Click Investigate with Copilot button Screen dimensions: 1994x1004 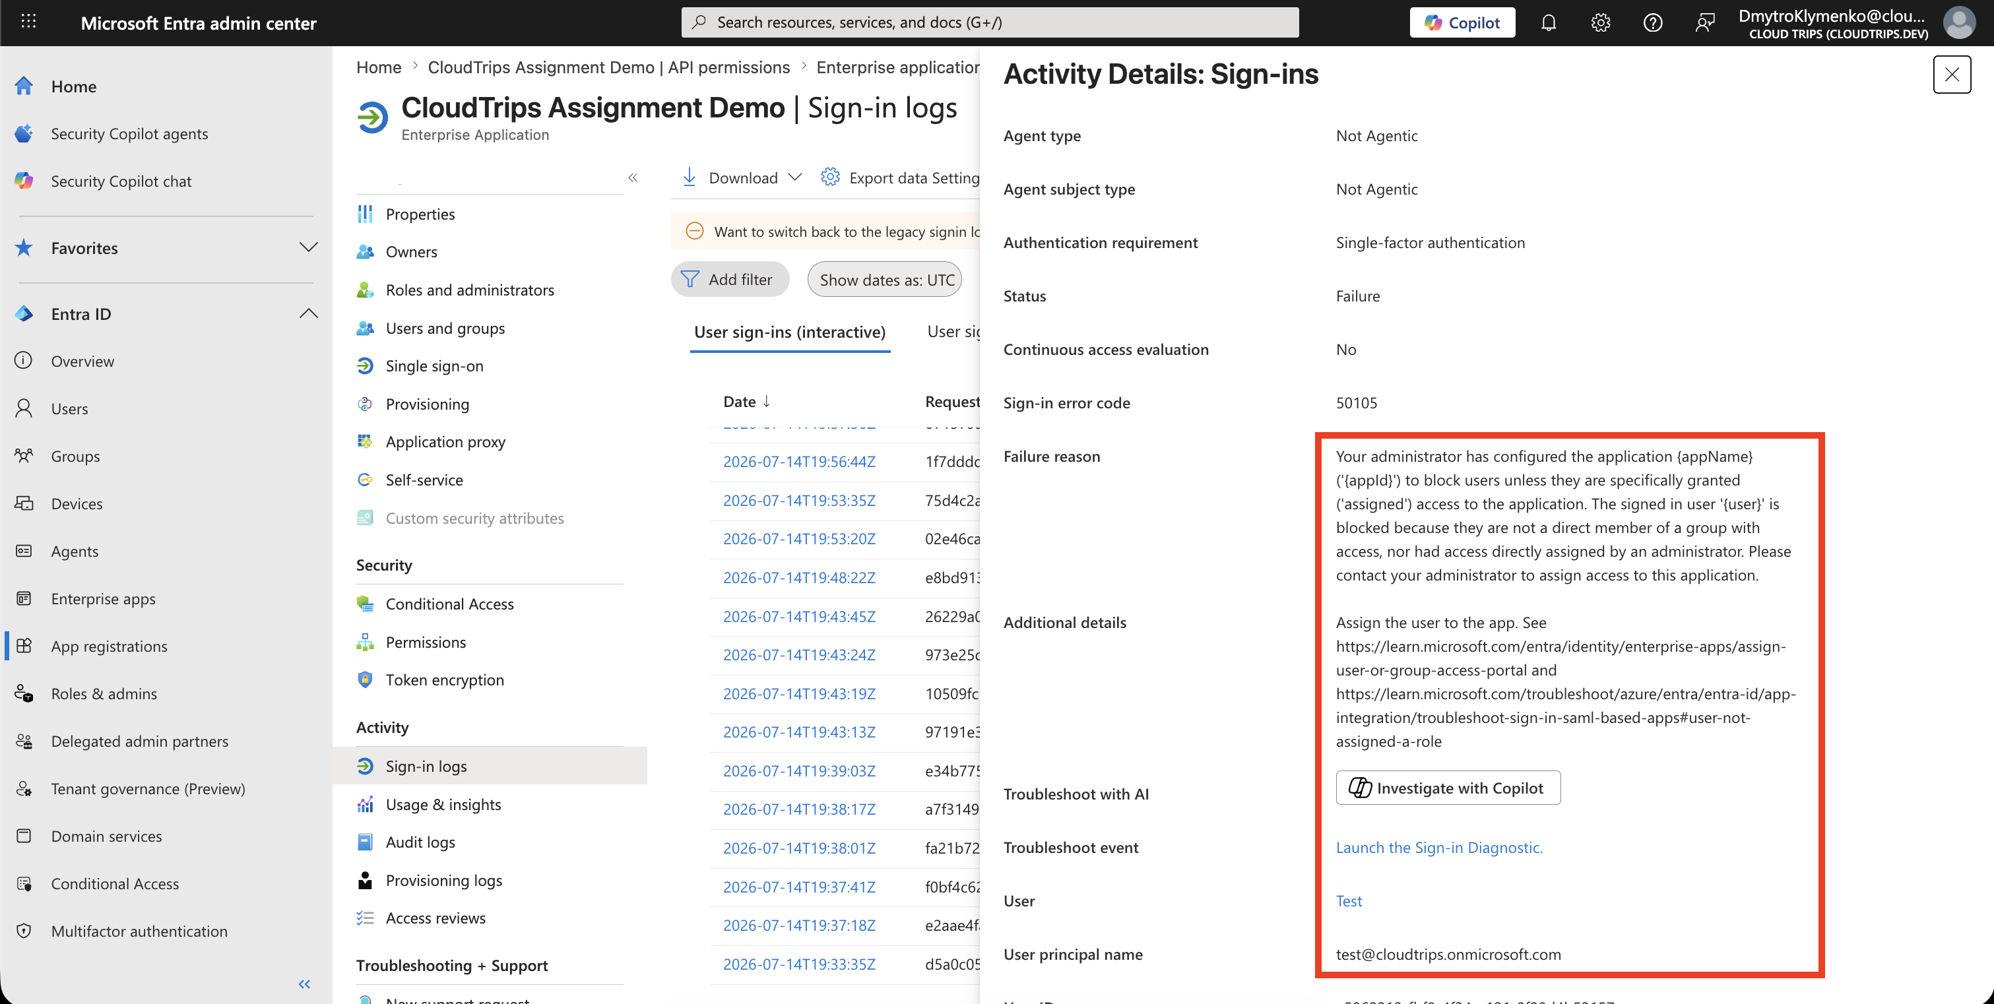pyautogui.click(x=1448, y=787)
